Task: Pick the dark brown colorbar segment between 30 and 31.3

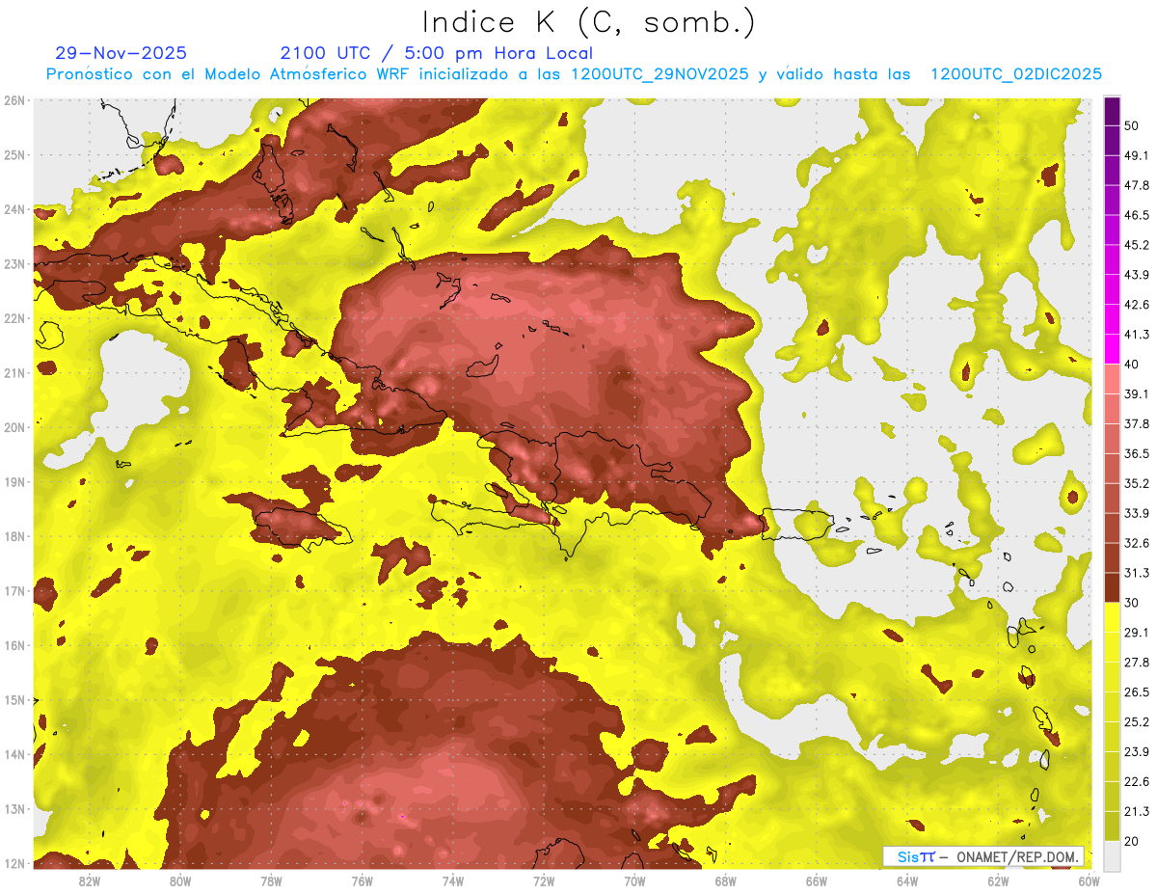Action: tap(1112, 588)
